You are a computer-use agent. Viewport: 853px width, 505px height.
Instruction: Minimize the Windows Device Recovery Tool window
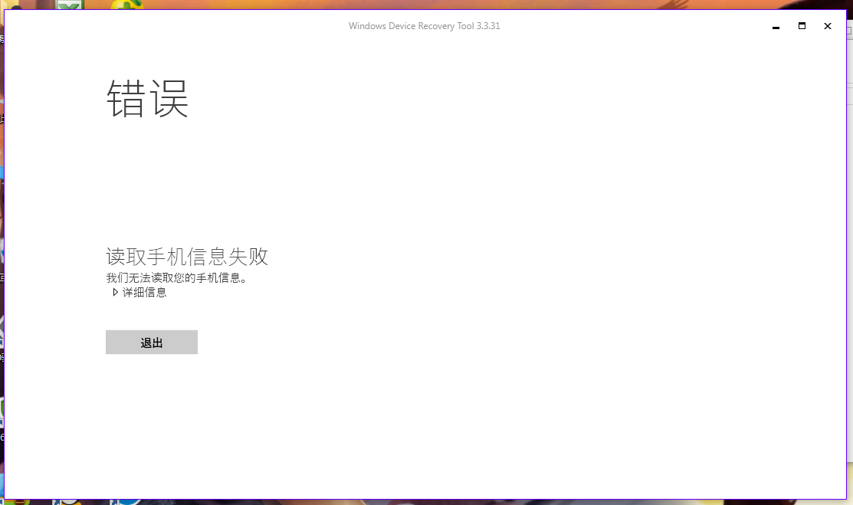point(776,26)
